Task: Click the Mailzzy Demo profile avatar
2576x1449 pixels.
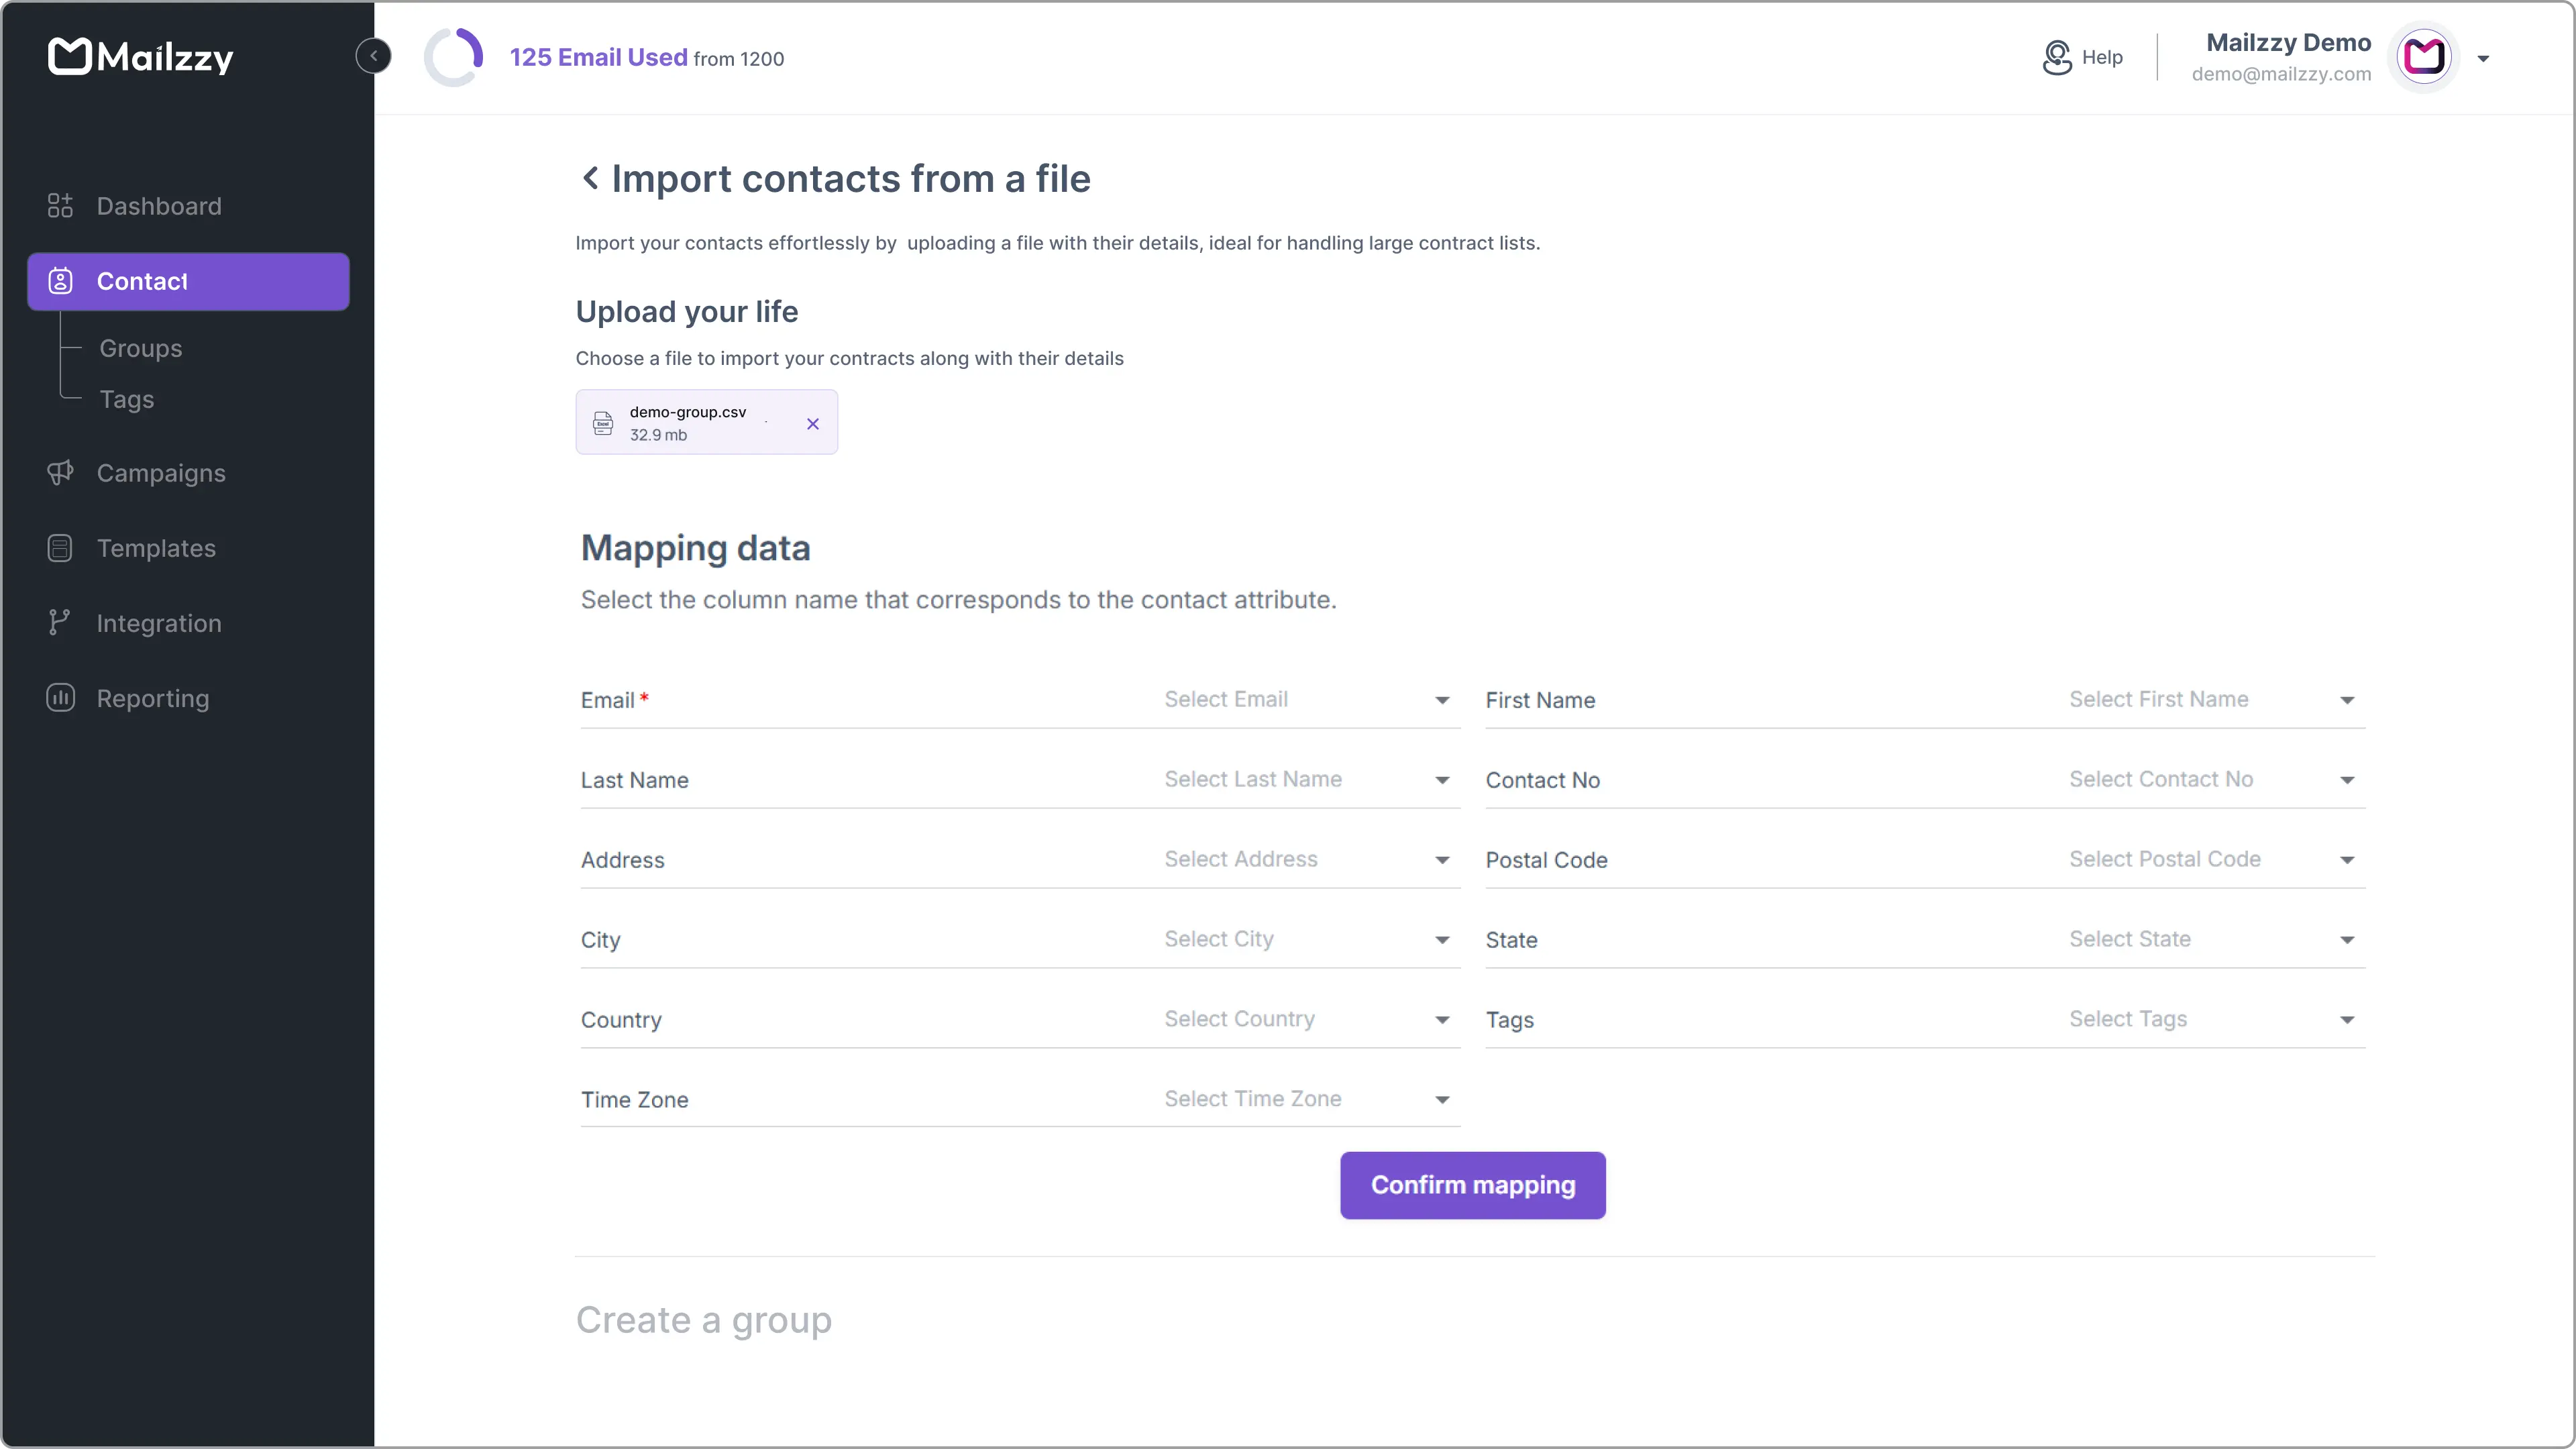Action: click(2423, 57)
